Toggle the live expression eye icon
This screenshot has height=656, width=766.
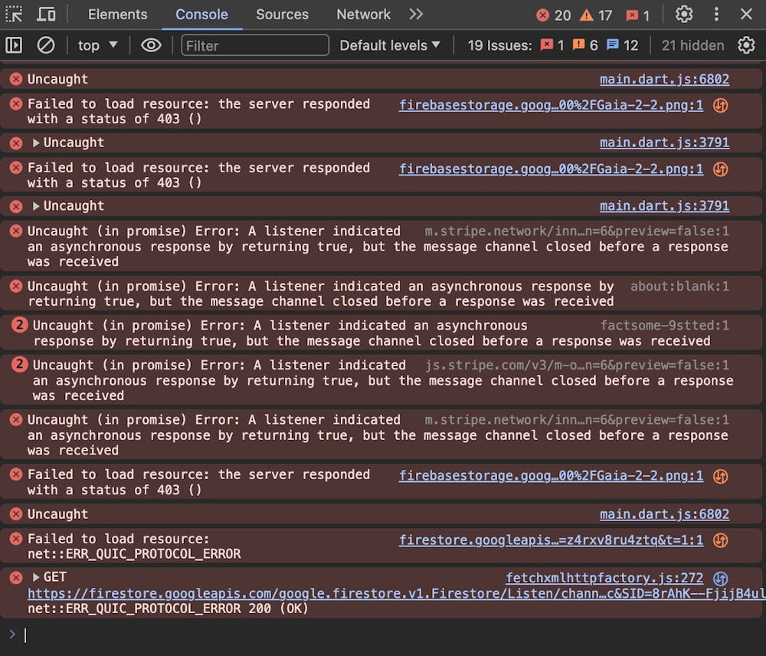pos(151,45)
